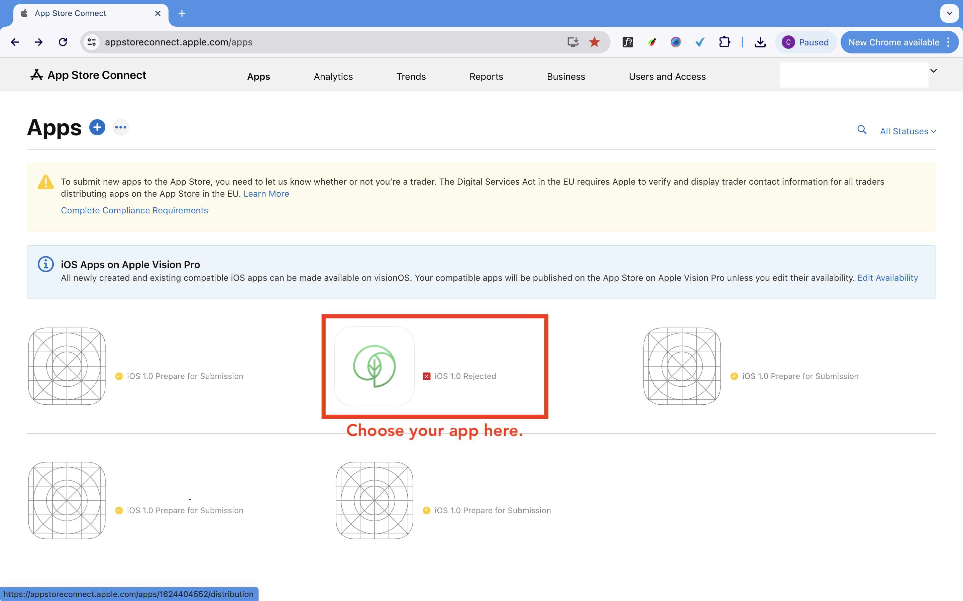Click the blue info circle icon
This screenshot has height=601, width=963.
(x=46, y=264)
